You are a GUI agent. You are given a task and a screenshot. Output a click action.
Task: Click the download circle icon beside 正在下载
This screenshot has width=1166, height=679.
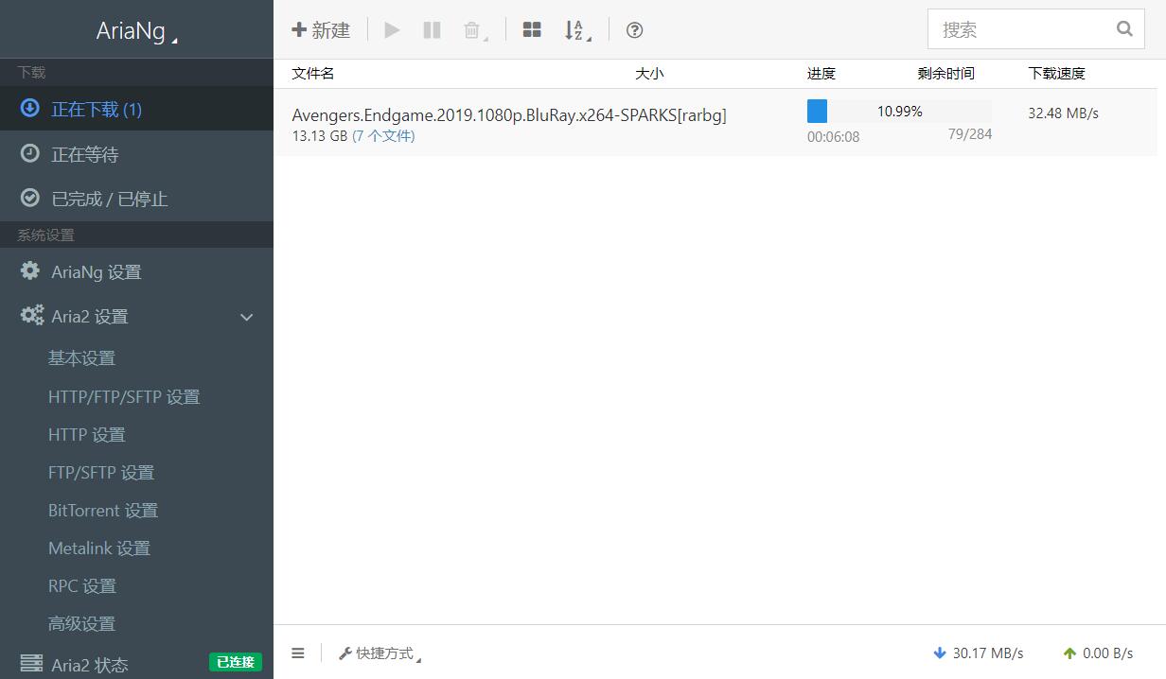click(x=30, y=108)
